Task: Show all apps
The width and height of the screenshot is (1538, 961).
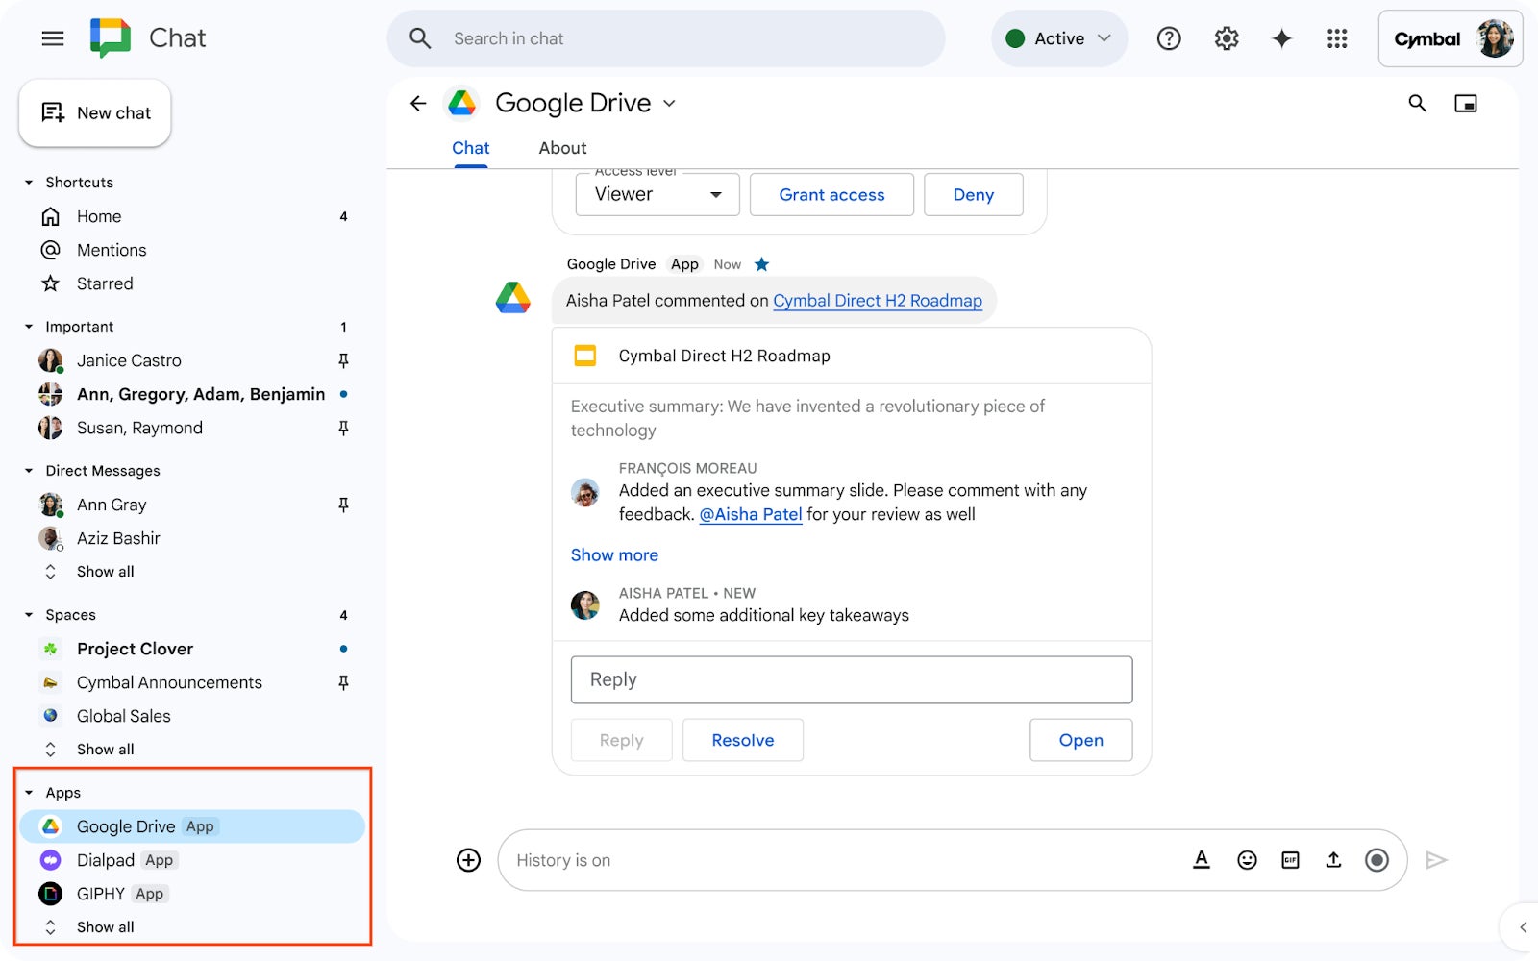Action: pyautogui.click(x=105, y=927)
